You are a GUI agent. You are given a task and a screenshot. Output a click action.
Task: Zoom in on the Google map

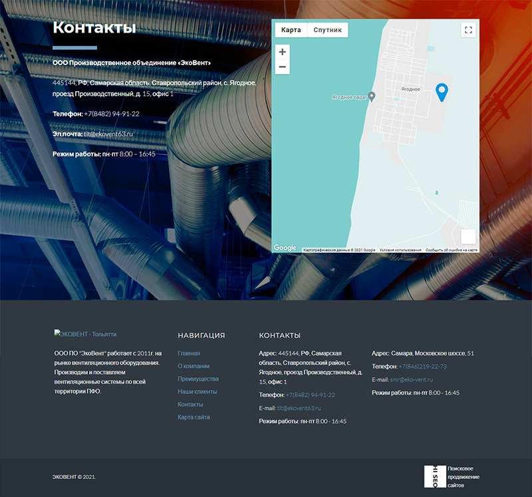(x=283, y=52)
